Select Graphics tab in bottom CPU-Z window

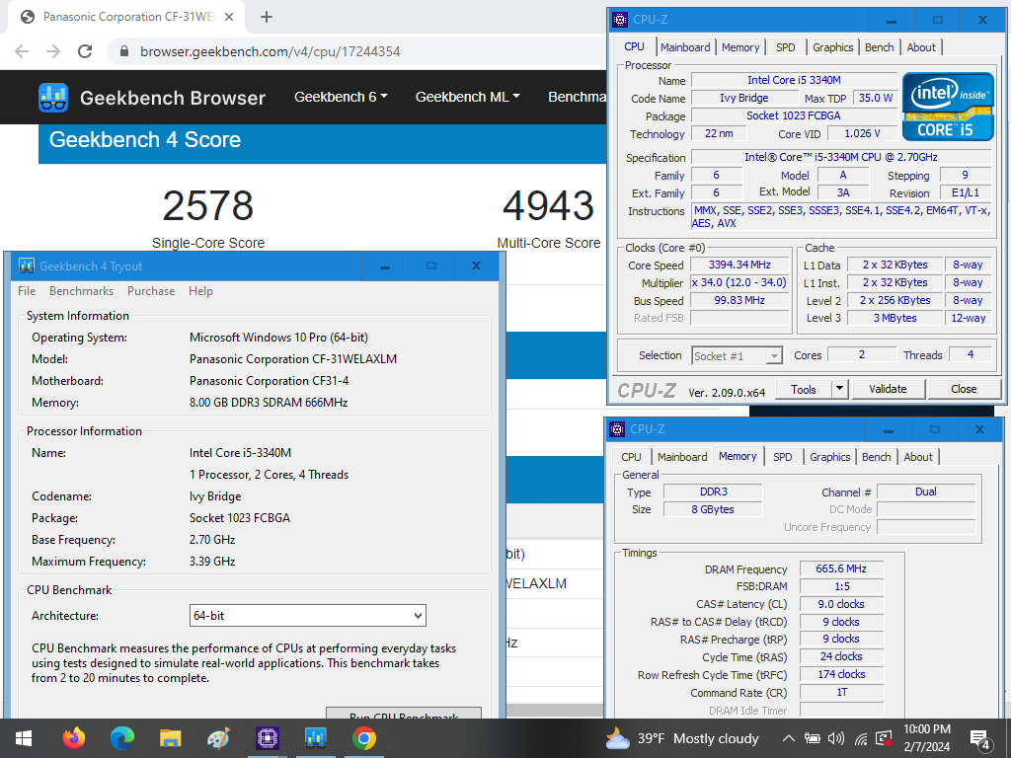829,456
